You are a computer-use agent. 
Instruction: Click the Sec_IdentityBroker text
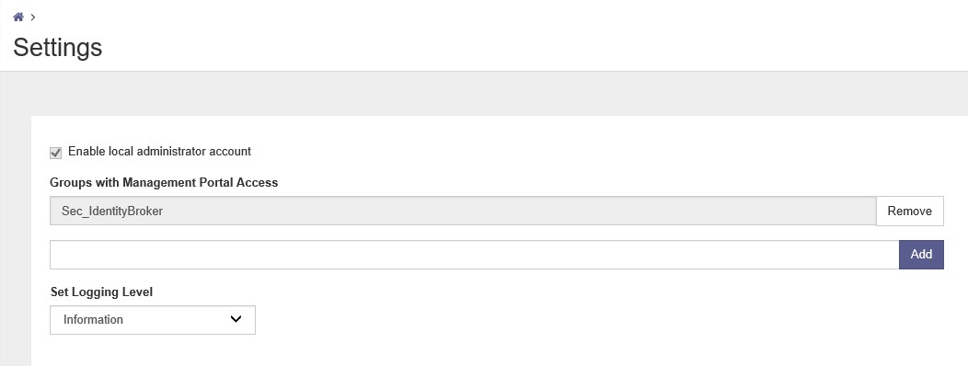click(x=111, y=212)
